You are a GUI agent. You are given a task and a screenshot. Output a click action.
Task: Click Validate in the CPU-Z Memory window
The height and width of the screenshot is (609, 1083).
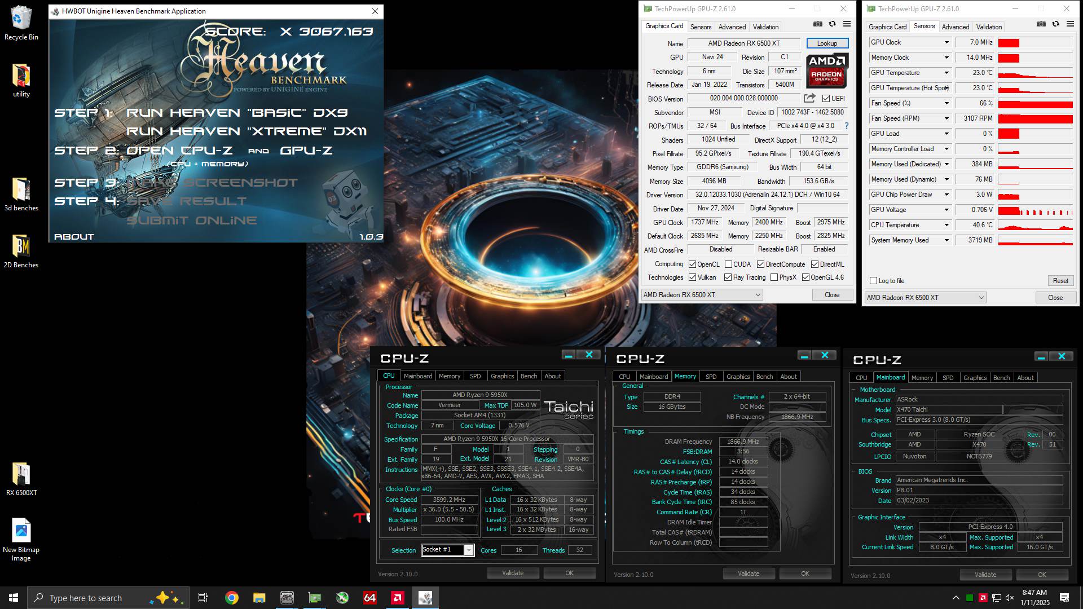point(749,573)
